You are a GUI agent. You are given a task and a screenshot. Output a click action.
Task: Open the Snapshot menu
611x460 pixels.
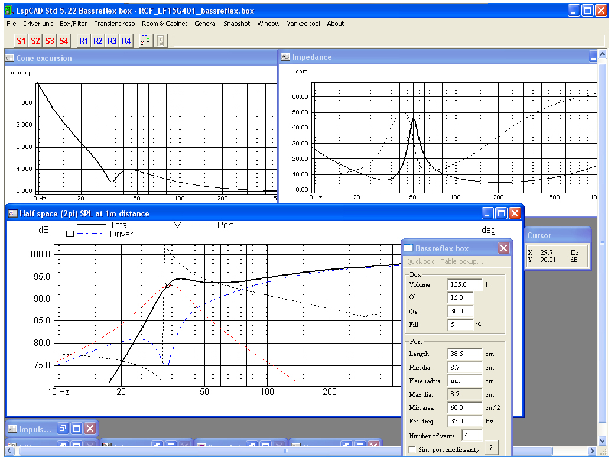[236, 24]
